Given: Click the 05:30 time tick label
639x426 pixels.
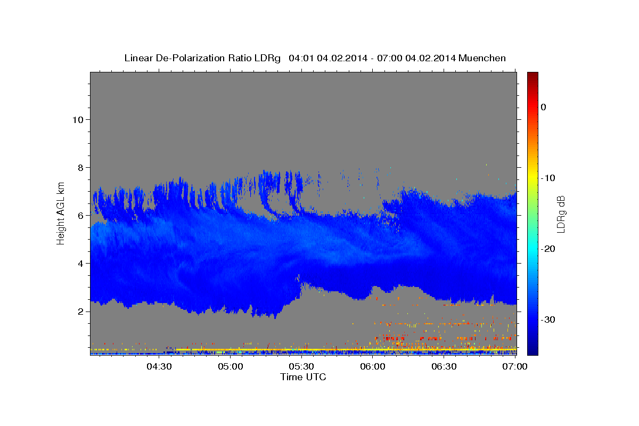Looking at the screenshot, I should point(301,366).
